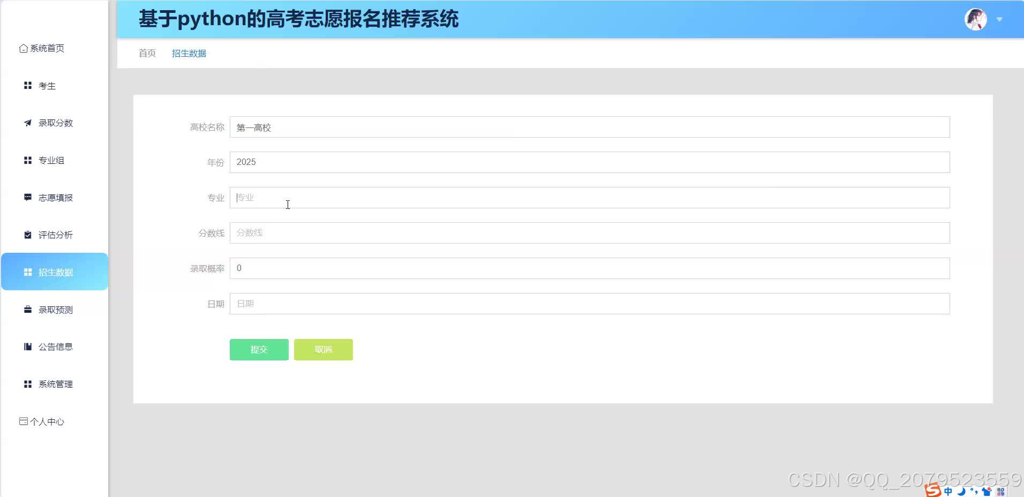Click the book icon for 公告信息
The height and width of the screenshot is (497, 1024).
[28, 347]
